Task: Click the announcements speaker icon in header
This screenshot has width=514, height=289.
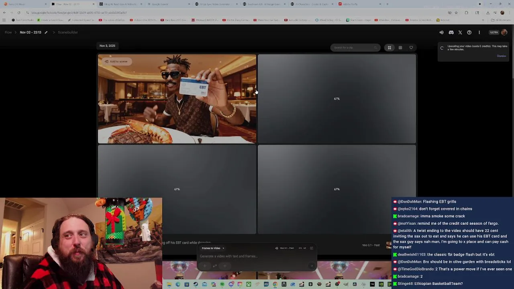Action: tap(441, 33)
